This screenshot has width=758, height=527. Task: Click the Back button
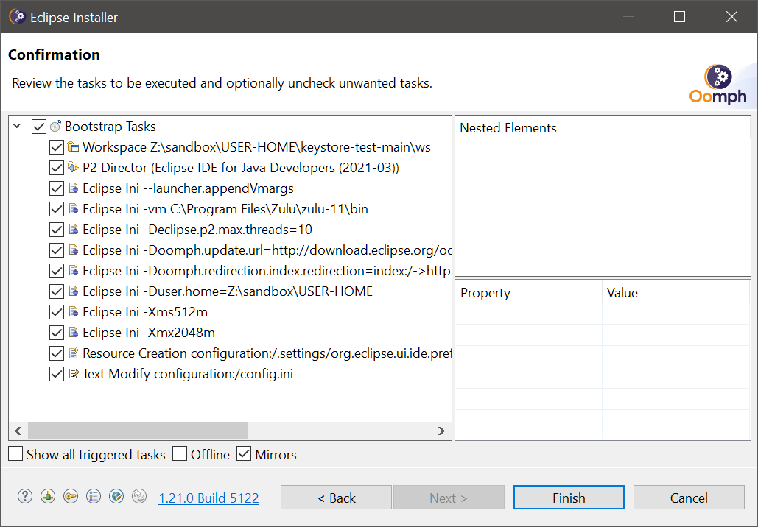[x=336, y=498]
